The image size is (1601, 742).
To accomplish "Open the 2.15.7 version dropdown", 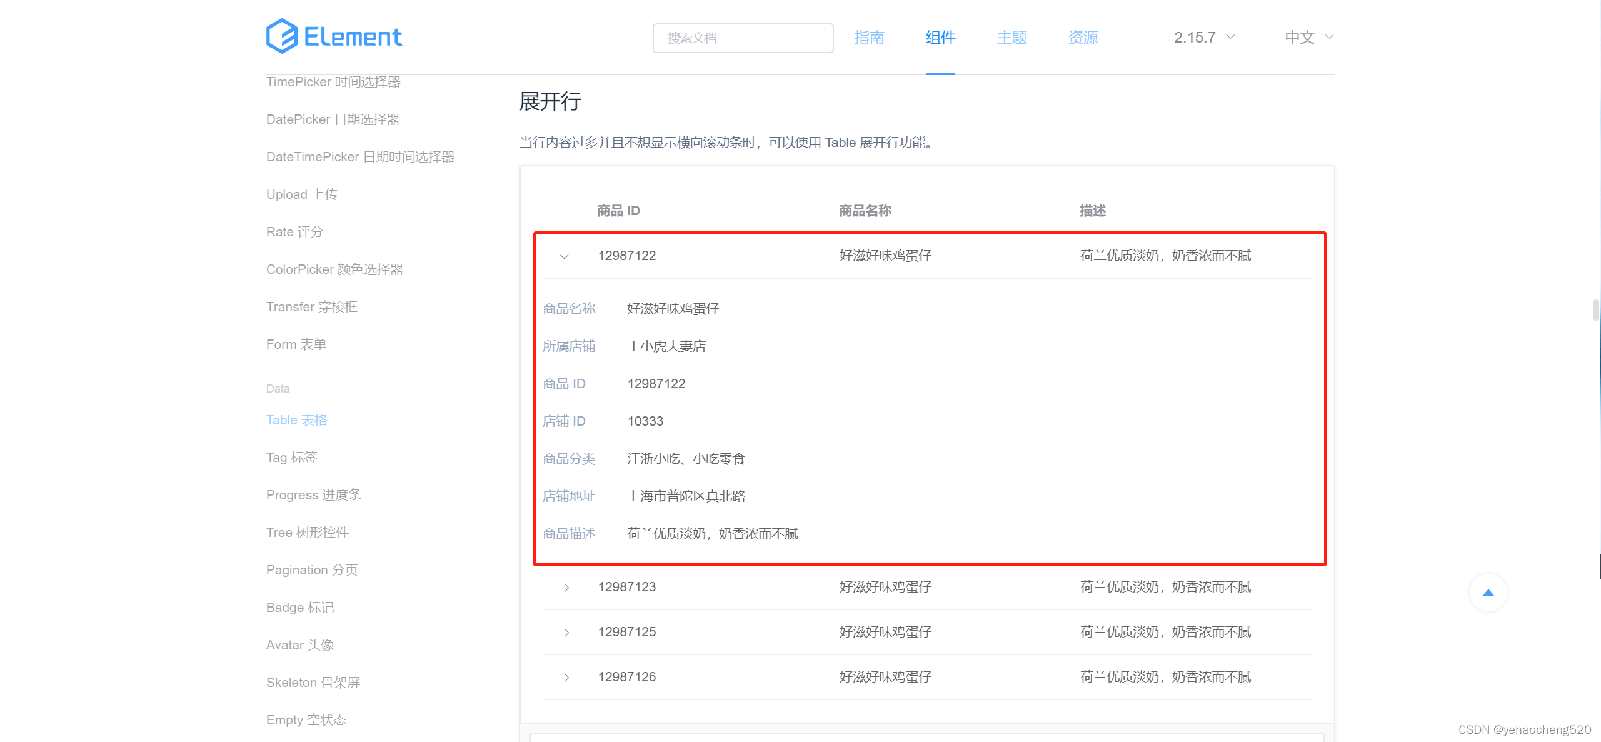I will point(1204,38).
